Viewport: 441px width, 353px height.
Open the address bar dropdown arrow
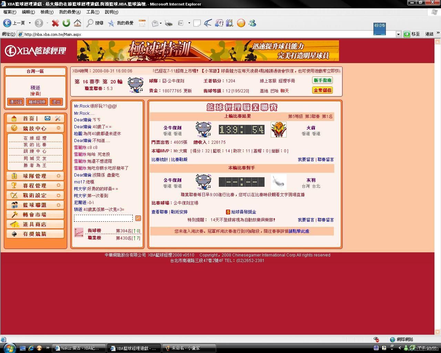[398, 34]
